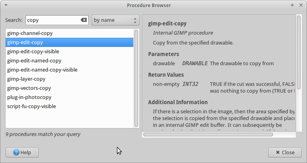
Task: Open the 'by name' search type dropdown
Action: (x=115, y=20)
